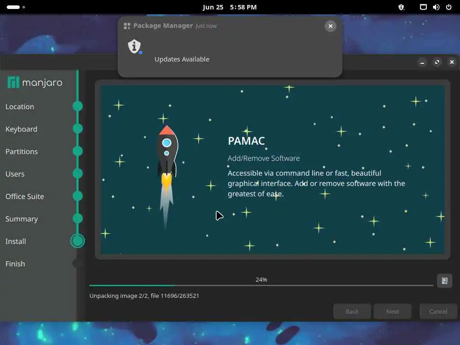Select the Partitions step in sidebar

tap(22, 152)
